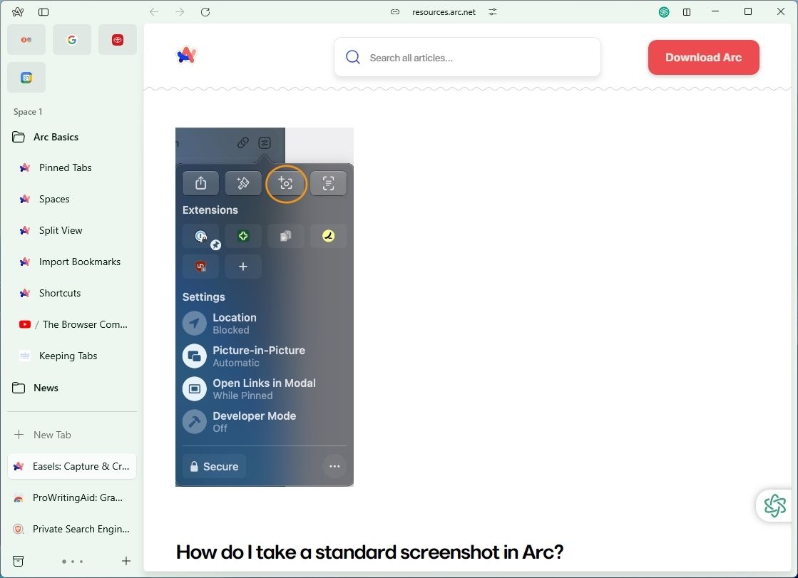Viewport: 798px width, 578px height.
Task: Switch to the Private Search Engine tab
Action: (x=72, y=529)
